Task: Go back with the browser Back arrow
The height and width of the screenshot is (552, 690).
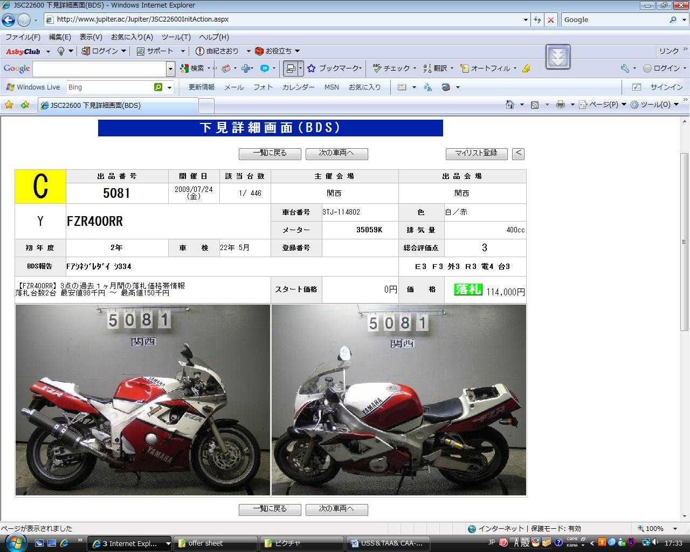Action: click(x=8, y=20)
